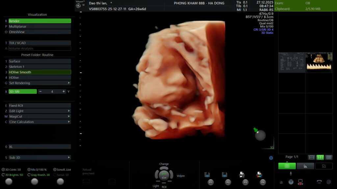Click the P3 black-and-white printer icon
337x189 pixels.
(242, 175)
